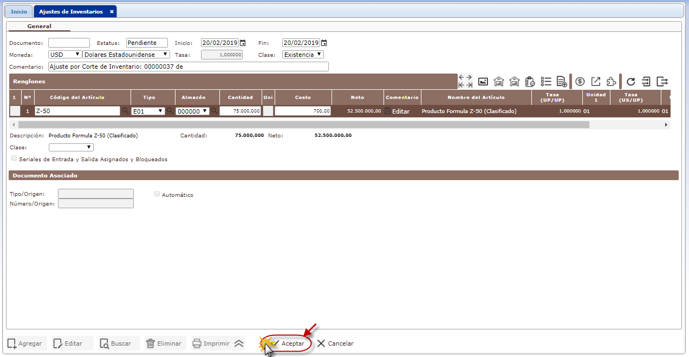Click the warehouse icon beside the image icon
The image size is (689, 357).
click(x=499, y=82)
